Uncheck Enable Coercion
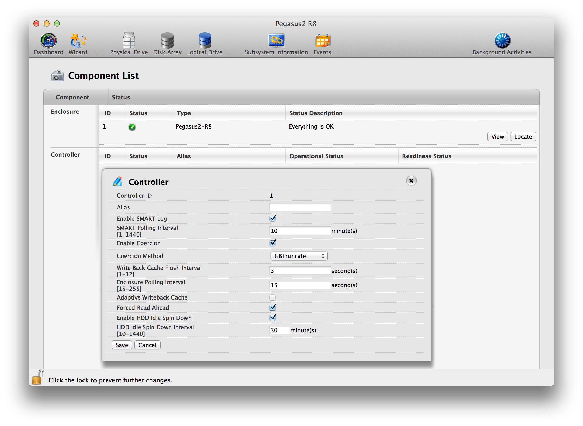 [x=272, y=243]
